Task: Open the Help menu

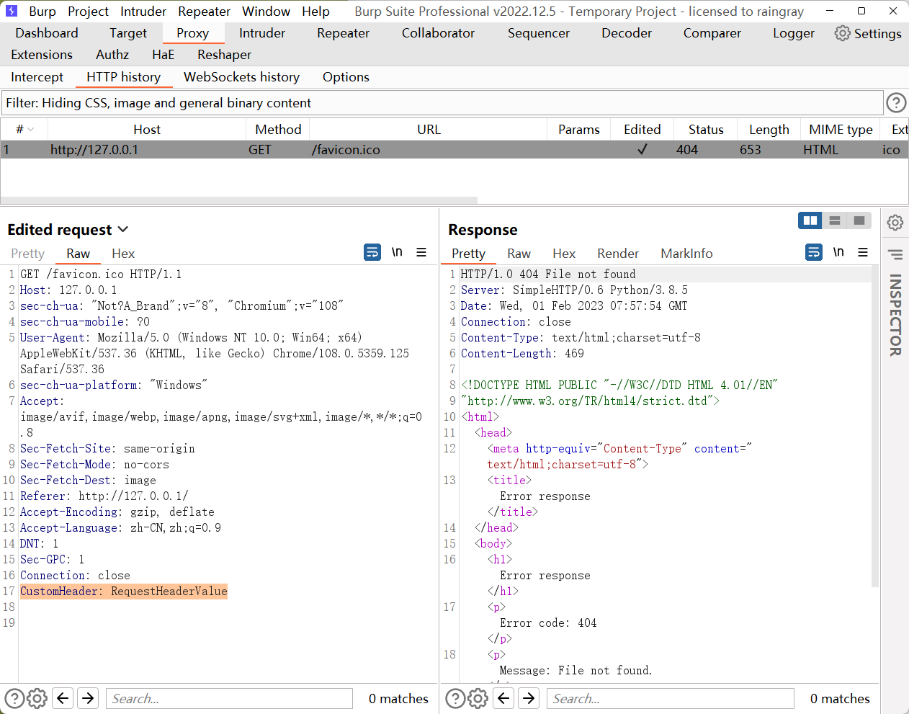Action: click(x=315, y=12)
